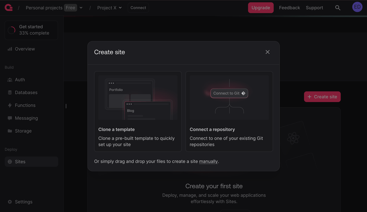Click the Appwrite logo
The height and width of the screenshot is (212, 367).
8,7
